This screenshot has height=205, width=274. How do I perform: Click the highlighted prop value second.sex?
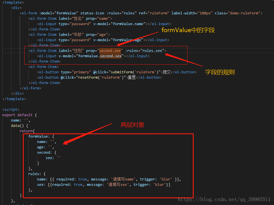click(110, 51)
